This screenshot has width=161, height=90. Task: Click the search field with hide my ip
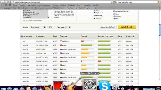click(137, 2)
